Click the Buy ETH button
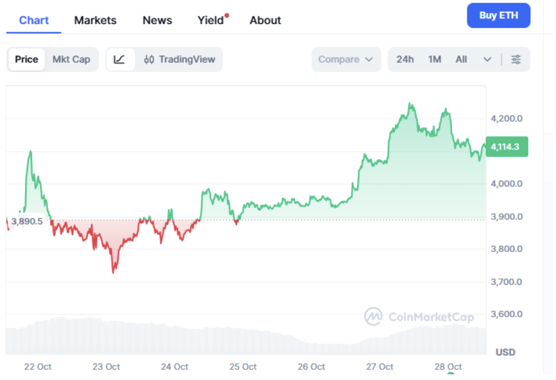The height and width of the screenshot is (380, 556). pos(498,16)
